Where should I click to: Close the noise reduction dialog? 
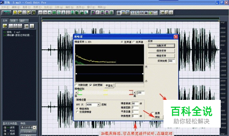coord(175,36)
